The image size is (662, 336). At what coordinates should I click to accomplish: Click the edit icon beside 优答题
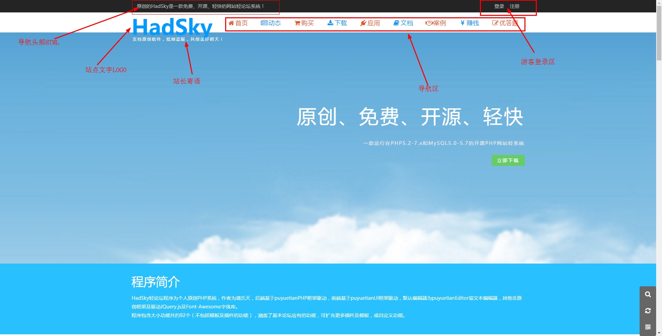pyautogui.click(x=495, y=23)
